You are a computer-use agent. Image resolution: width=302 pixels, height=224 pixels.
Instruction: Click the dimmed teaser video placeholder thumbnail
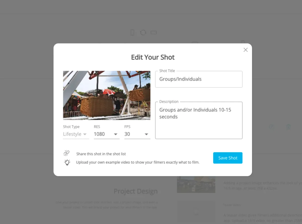pyautogui.click(x=196, y=211)
